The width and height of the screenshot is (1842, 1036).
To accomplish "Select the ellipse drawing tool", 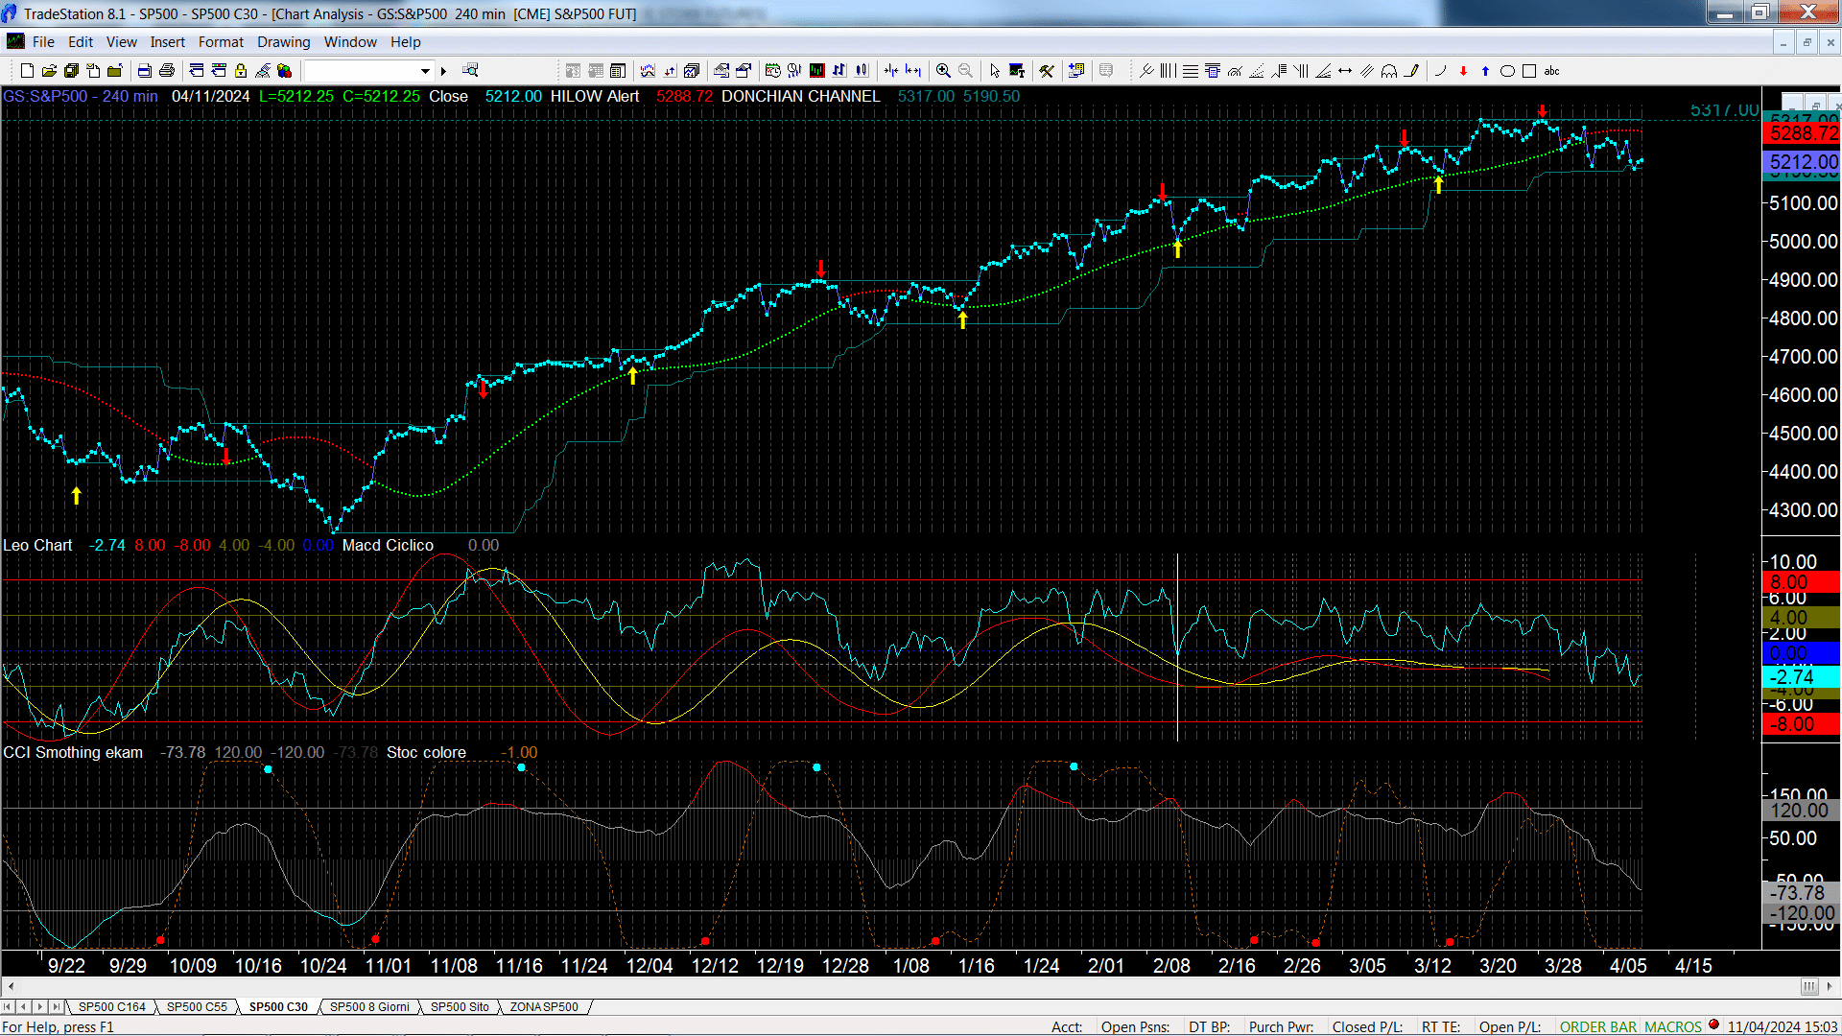I will pos(1507,71).
